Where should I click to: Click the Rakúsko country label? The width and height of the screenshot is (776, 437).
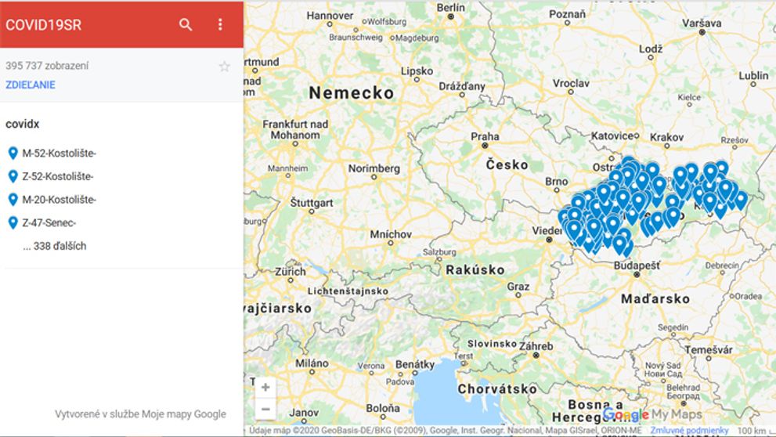click(475, 269)
